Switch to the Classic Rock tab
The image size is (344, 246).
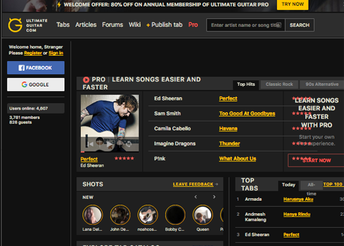[x=279, y=84]
